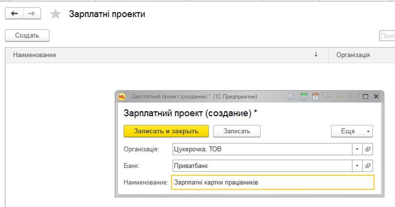Click the M+ memory add button
The width and height of the screenshot is (395, 207).
pos(341,97)
